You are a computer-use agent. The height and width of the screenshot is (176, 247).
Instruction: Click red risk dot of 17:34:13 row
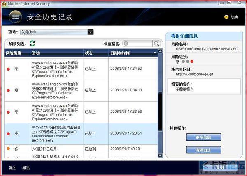click(8, 91)
